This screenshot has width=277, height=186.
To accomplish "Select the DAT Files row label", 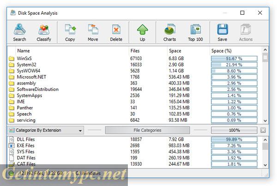I will [x=26, y=158].
